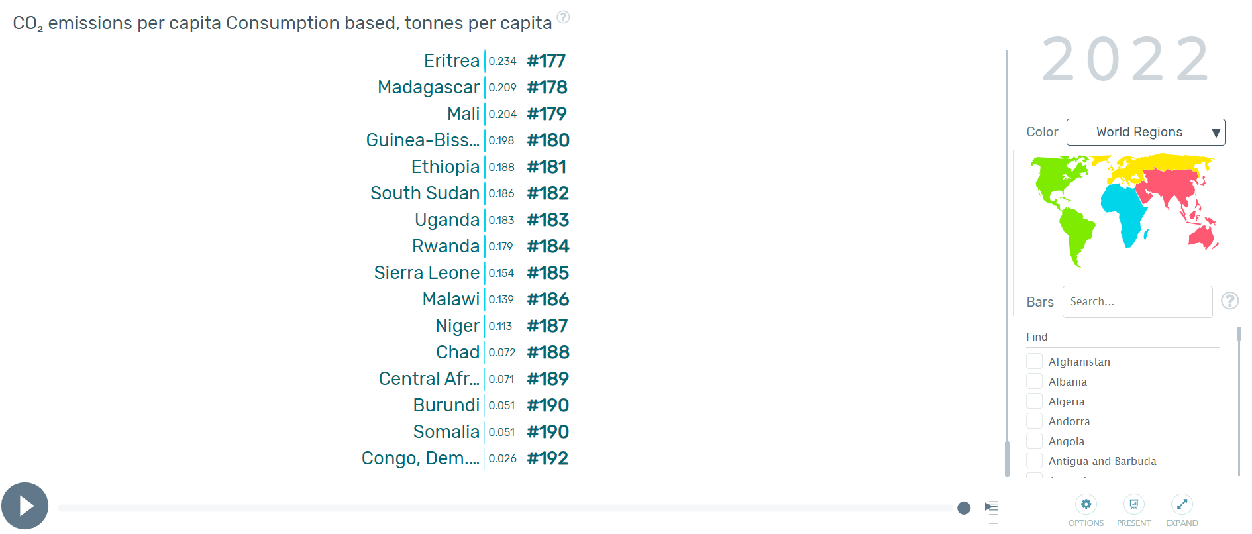The width and height of the screenshot is (1252, 534).
Task: Click the Present mode icon
Action: click(1133, 505)
